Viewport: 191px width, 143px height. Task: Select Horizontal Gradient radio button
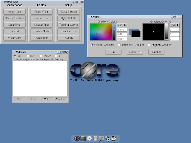click(x=119, y=45)
